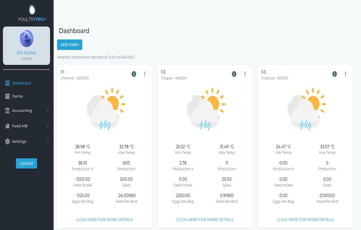Click the ADMIN role label

pos(27,59)
